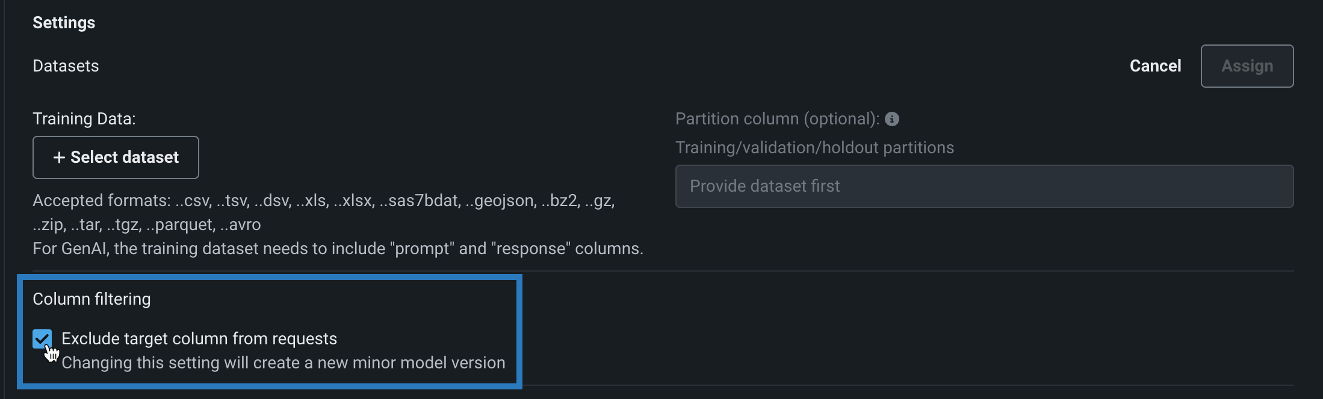Click the word Cancel next to Assign
Viewport: 1323px width, 399px height.
coord(1155,66)
